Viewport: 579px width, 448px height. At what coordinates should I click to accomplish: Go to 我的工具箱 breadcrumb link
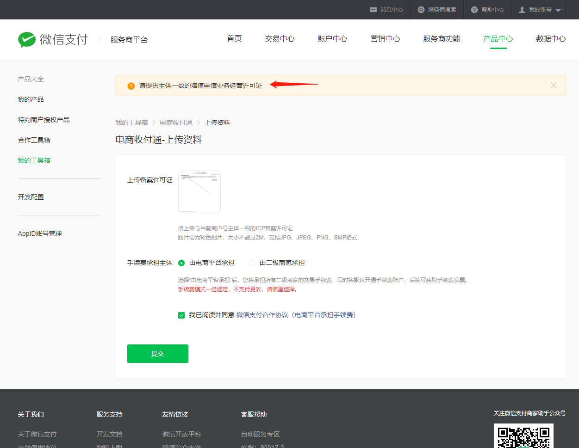point(131,123)
